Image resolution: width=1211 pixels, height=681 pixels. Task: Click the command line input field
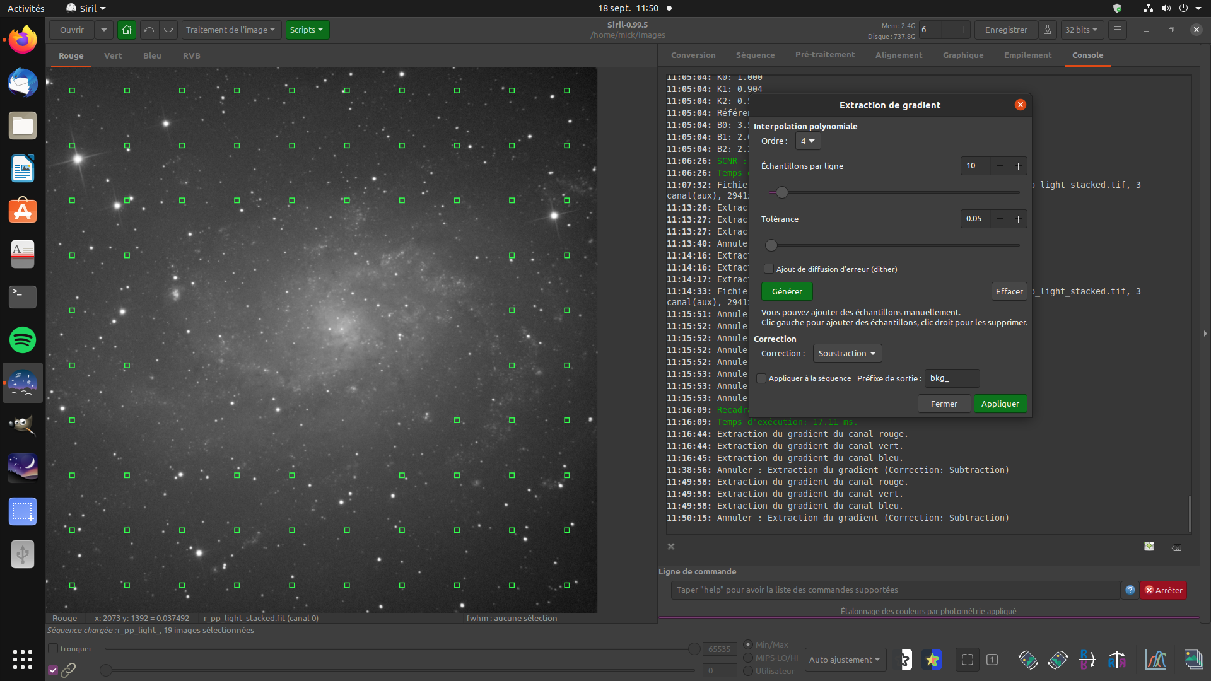click(895, 590)
